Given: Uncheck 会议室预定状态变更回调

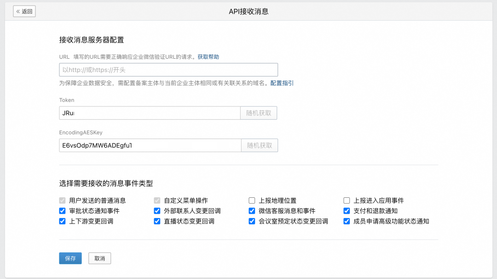Looking at the screenshot, I should pos(252,221).
